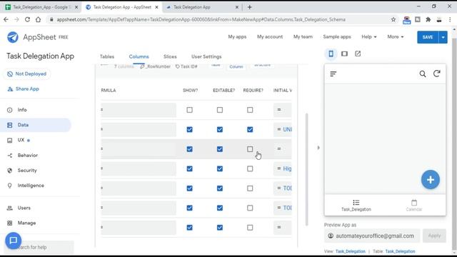Click the search icon in app preview

[x=423, y=74]
